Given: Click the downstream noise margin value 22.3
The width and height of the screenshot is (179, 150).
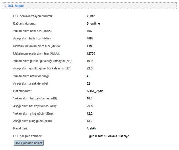Looking at the screenshot, I should point(89,68).
